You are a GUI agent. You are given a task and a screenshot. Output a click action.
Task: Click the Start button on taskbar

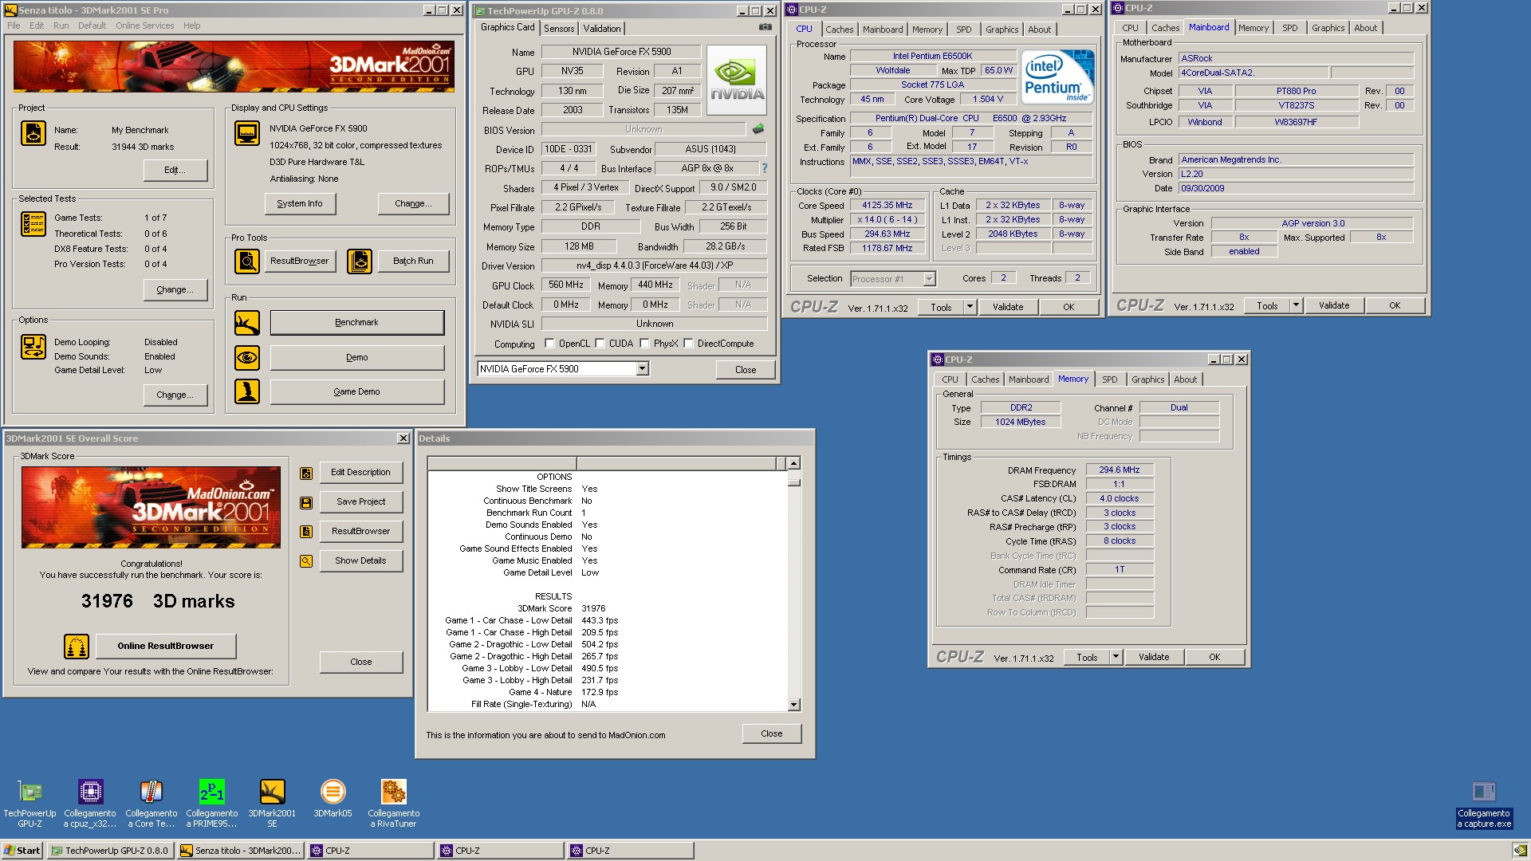tap(22, 851)
